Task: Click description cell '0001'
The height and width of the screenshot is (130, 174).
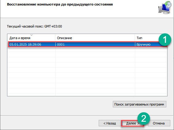Action: tap(61, 44)
